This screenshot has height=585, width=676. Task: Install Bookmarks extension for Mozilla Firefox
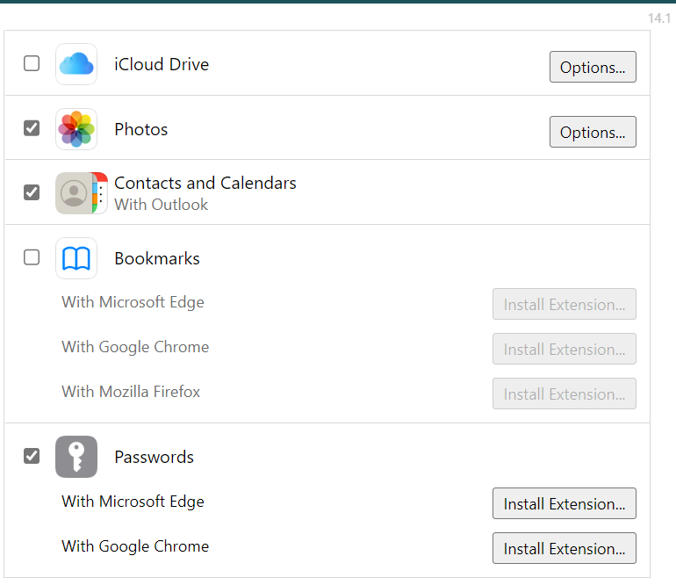[x=564, y=394]
